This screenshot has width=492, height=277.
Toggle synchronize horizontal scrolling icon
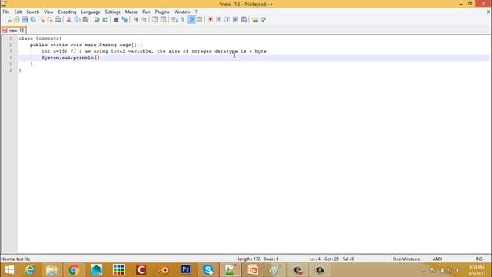click(164, 20)
